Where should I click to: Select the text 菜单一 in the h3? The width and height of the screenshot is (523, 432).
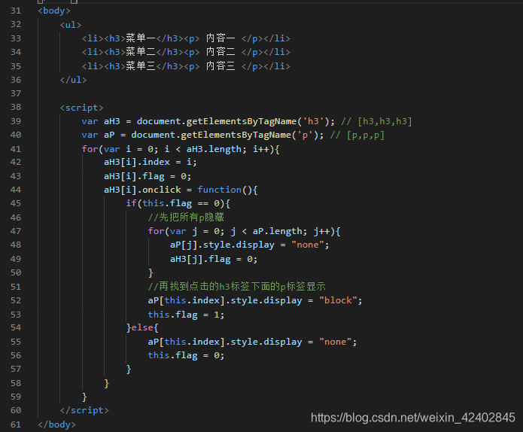141,38
